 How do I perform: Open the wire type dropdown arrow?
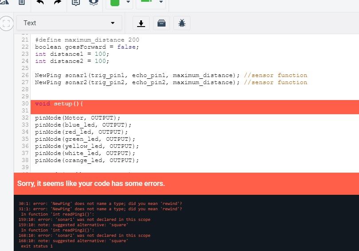point(161,2)
